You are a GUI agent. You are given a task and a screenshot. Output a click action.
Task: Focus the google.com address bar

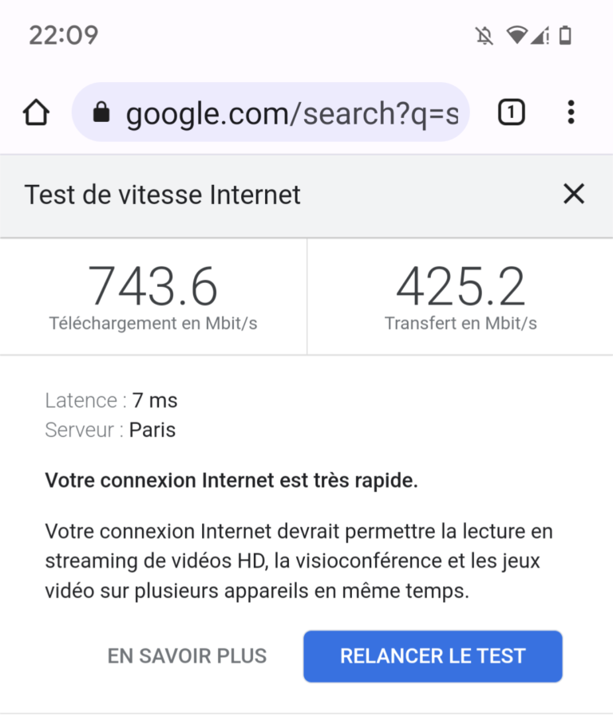(x=291, y=113)
